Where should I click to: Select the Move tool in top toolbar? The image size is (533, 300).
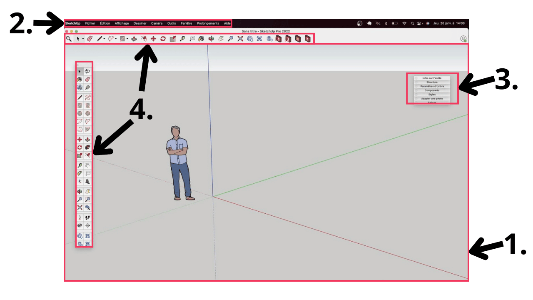pos(153,39)
